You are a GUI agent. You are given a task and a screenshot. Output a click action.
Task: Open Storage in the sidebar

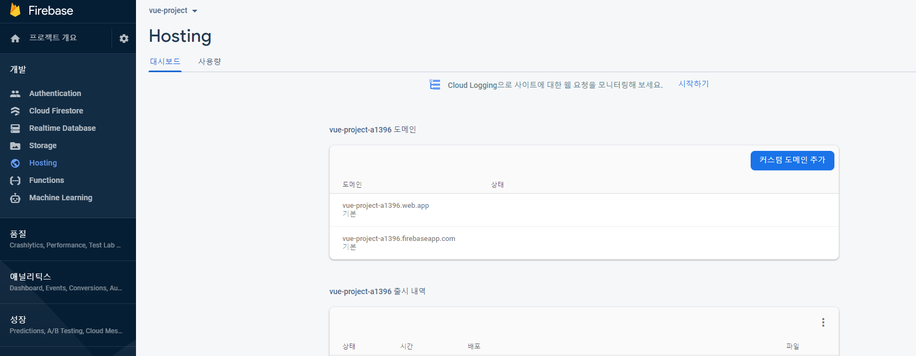(x=43, y=145)
